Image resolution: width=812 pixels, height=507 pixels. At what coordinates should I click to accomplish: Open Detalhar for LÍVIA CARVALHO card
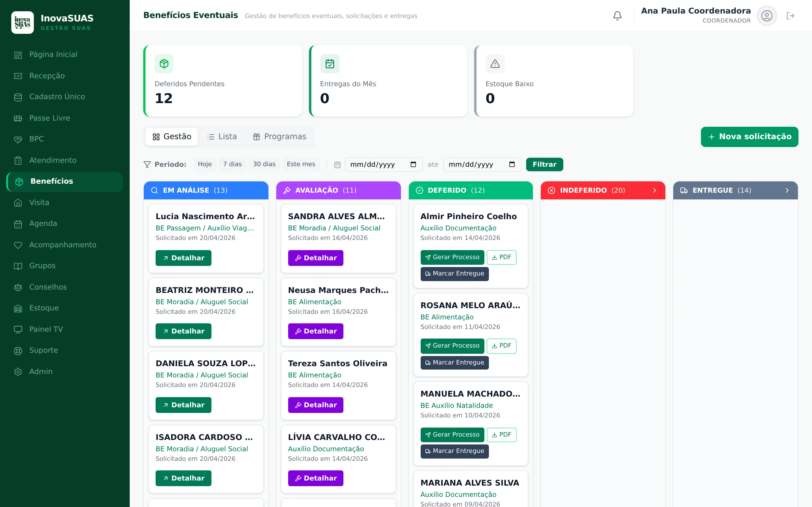click(x=316, y=479)
